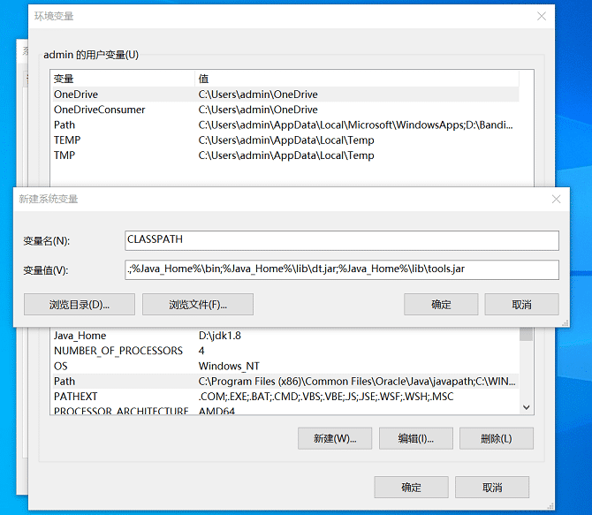Select the TMP user variable row

(285, 155)
